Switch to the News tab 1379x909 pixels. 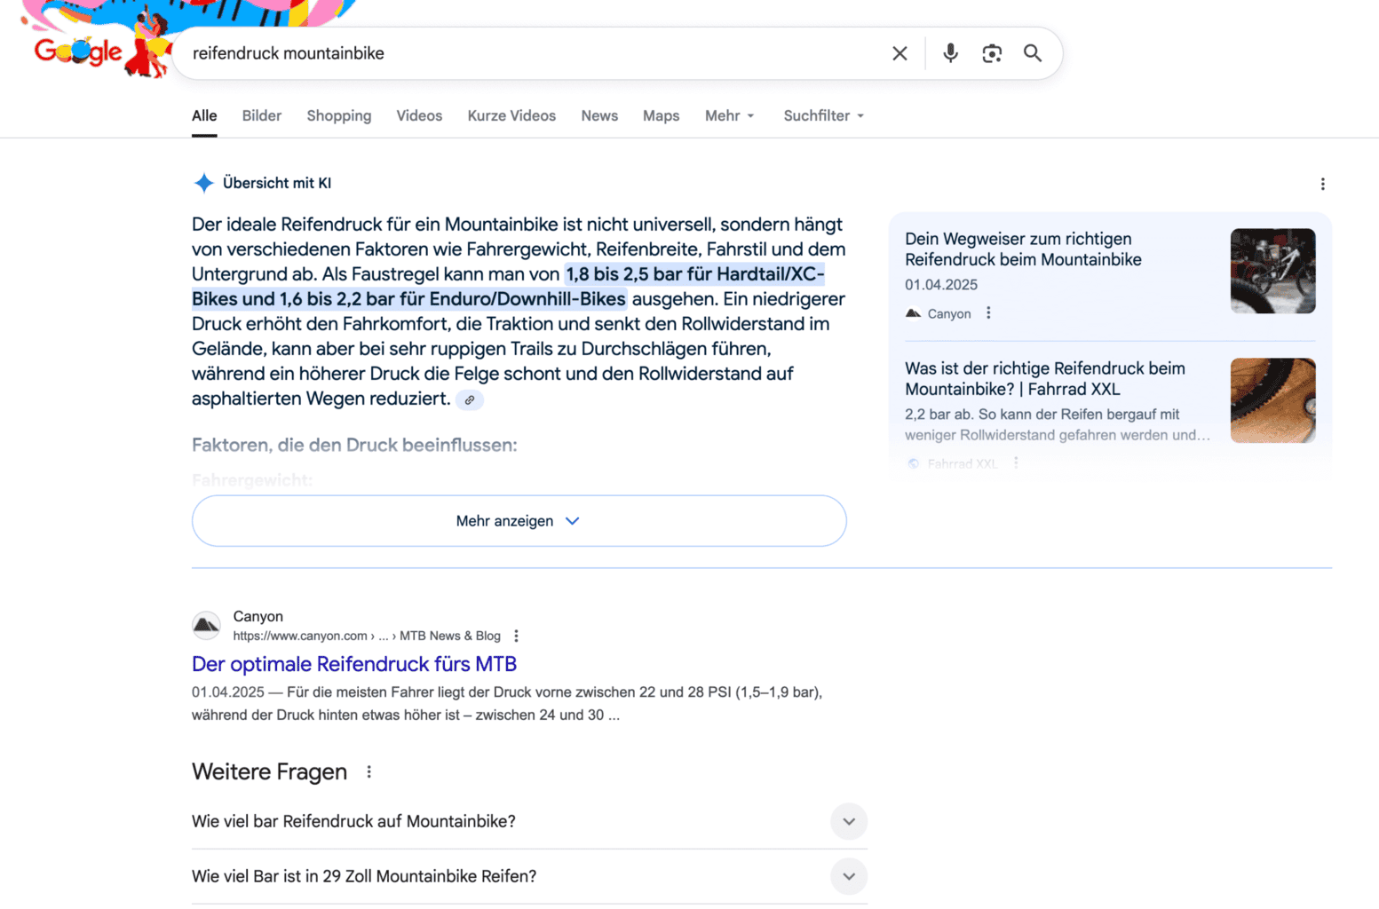599,116
